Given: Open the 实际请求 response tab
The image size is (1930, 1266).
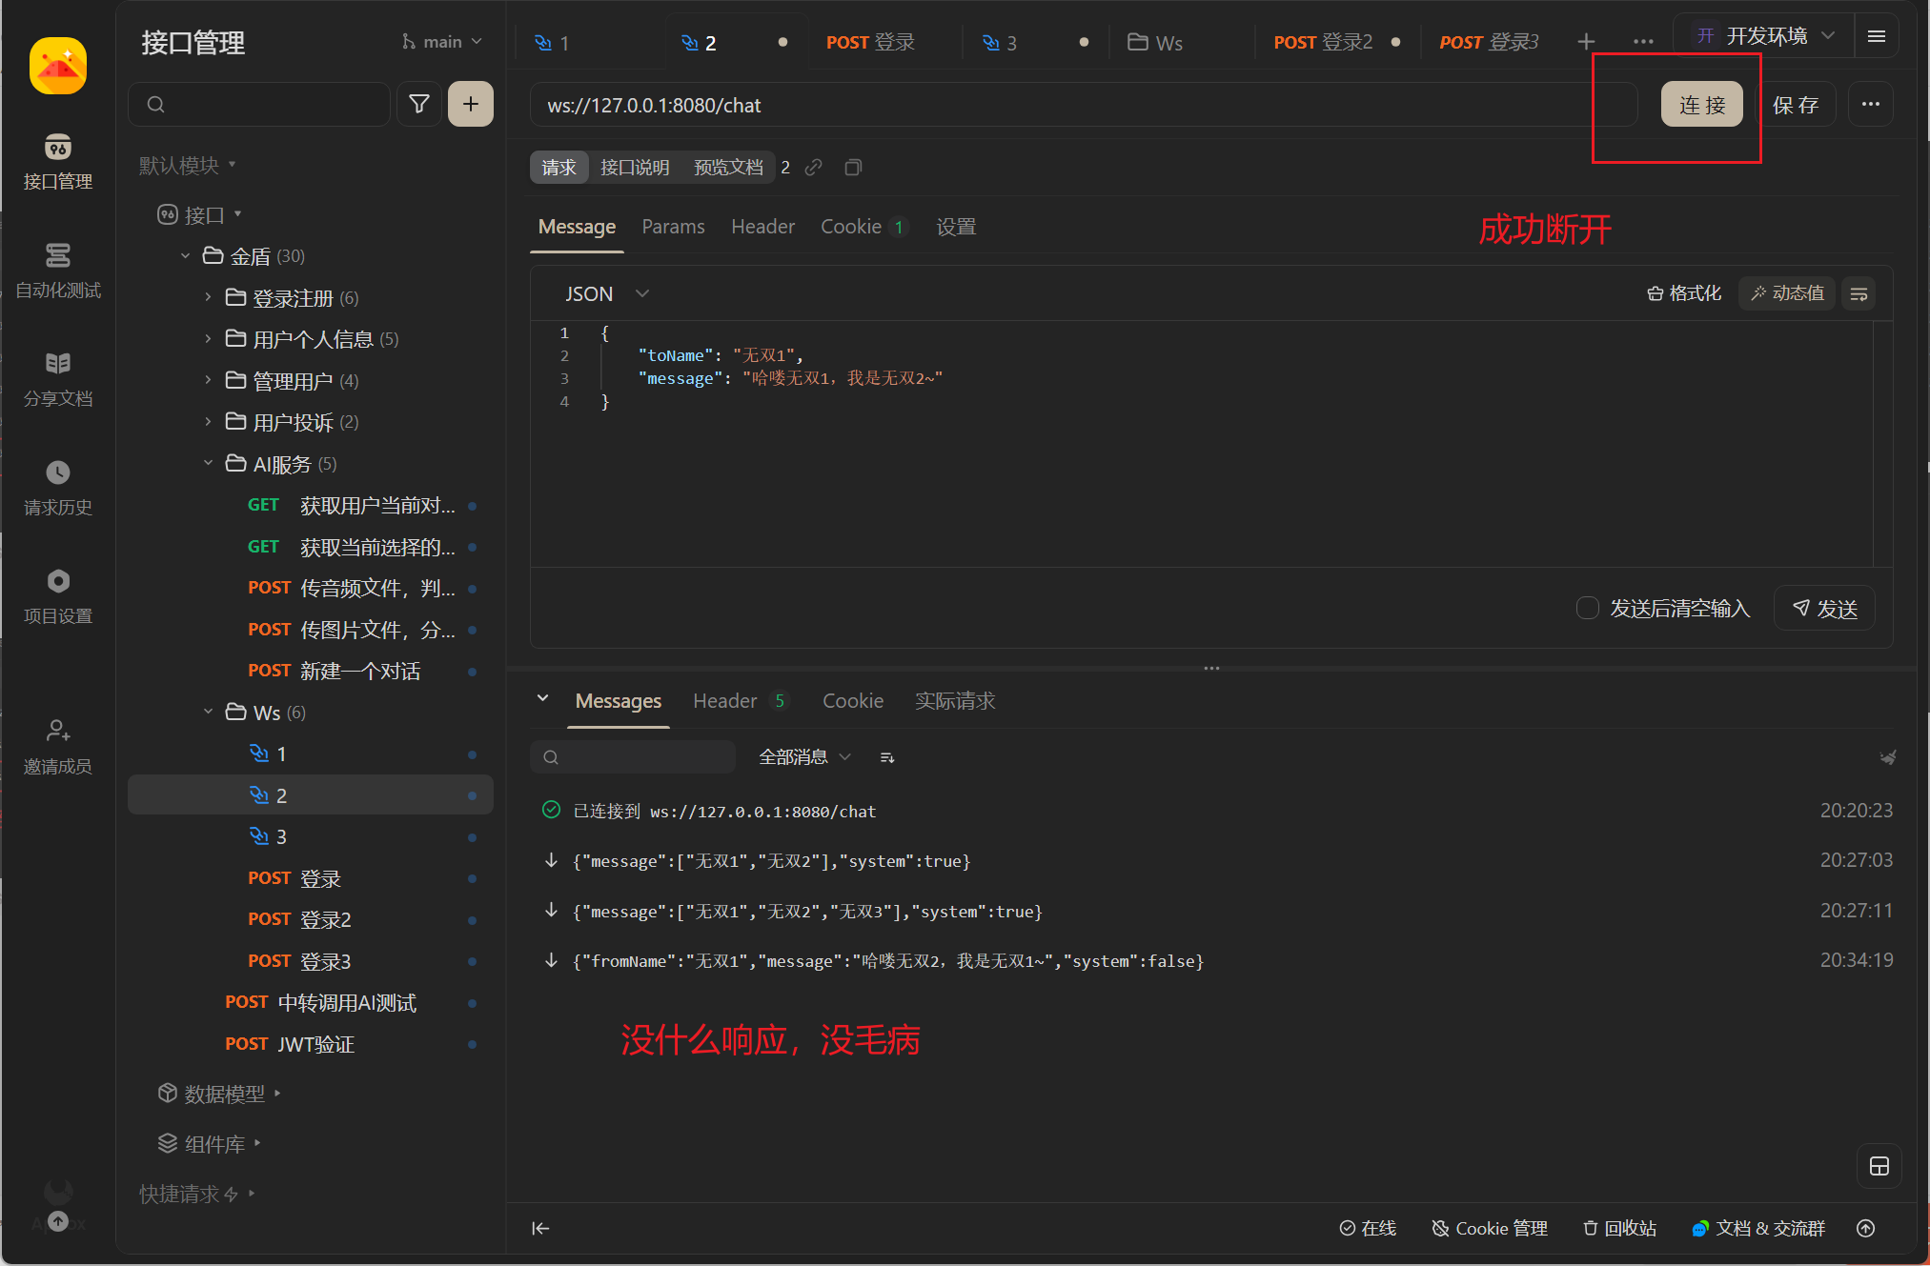Looking at the screenshot, I should (954, 701).
